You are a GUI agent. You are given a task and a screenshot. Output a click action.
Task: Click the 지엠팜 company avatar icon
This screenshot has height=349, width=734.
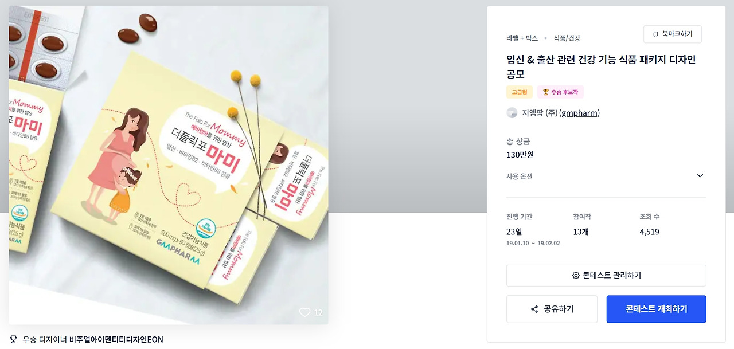[x=512, y=113]
